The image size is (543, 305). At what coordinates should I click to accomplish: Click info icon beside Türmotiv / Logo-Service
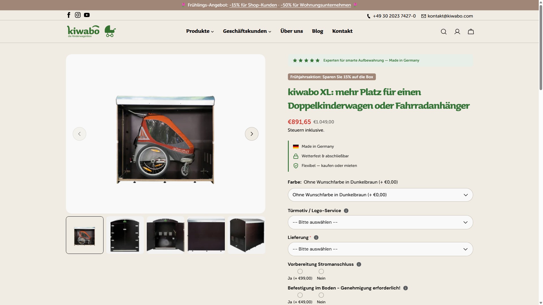click(346, 211)
